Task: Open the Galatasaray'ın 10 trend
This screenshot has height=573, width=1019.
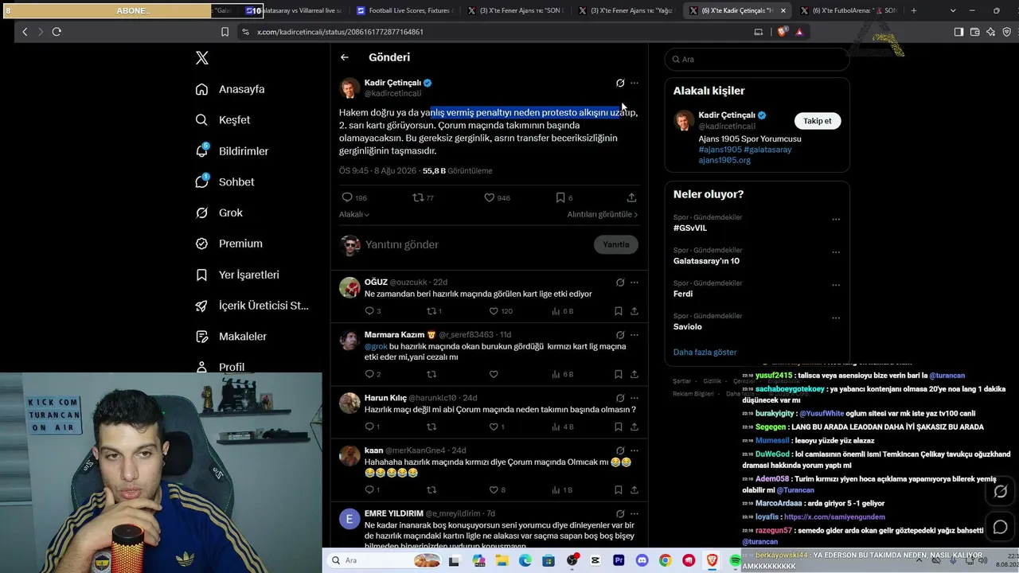Action: click(x=706, y=261)
